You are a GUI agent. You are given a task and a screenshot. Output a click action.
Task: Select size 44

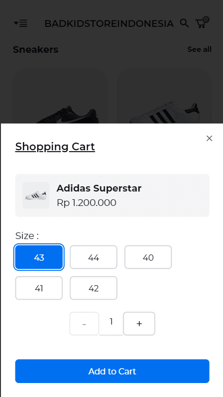94,257
